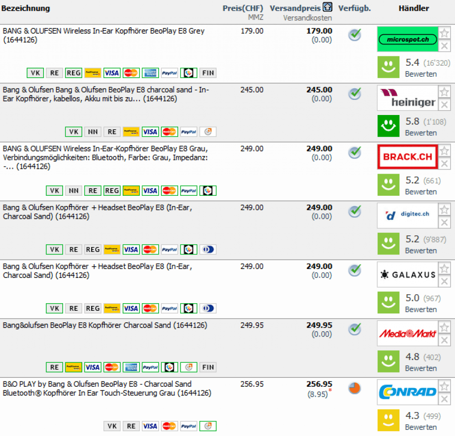The height and width of the screenshot is (436, 455).
Task: Click Bewerten link under Galaxus rating
Action: 420,309
